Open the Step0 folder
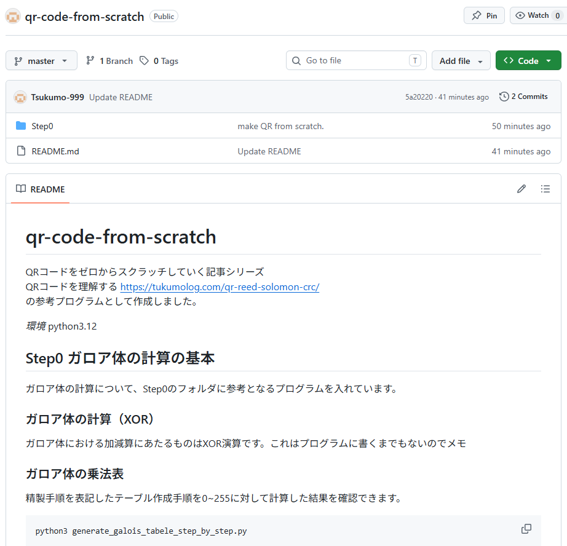This screenshot has height=546, width=567. (x=42, y=126)
